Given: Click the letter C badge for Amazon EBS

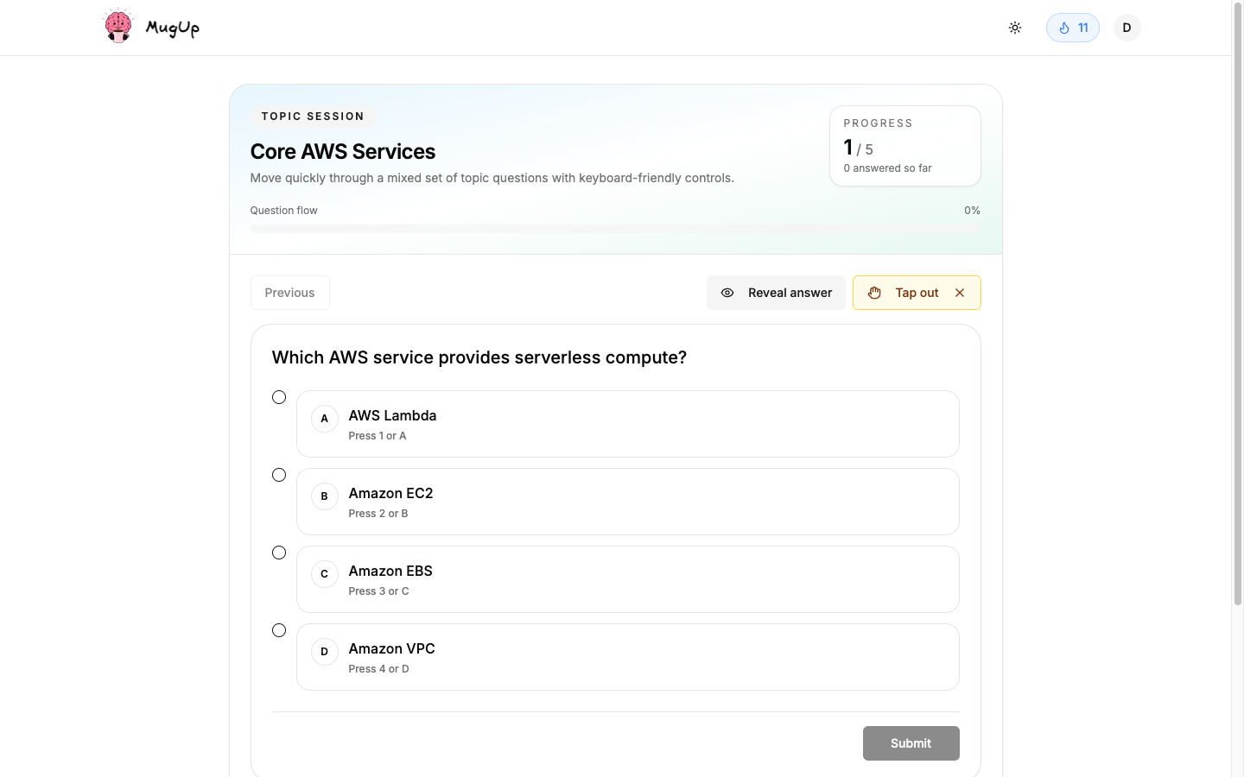Looking at the screenshot, I should [325, 574].
